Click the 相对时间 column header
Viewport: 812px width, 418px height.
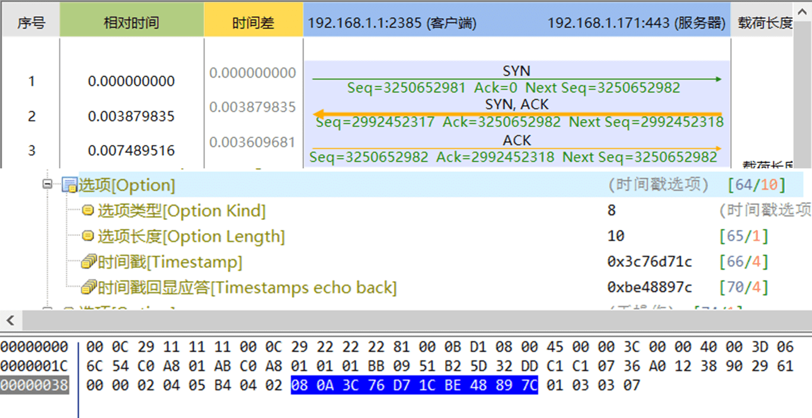[x=132, y=23]
